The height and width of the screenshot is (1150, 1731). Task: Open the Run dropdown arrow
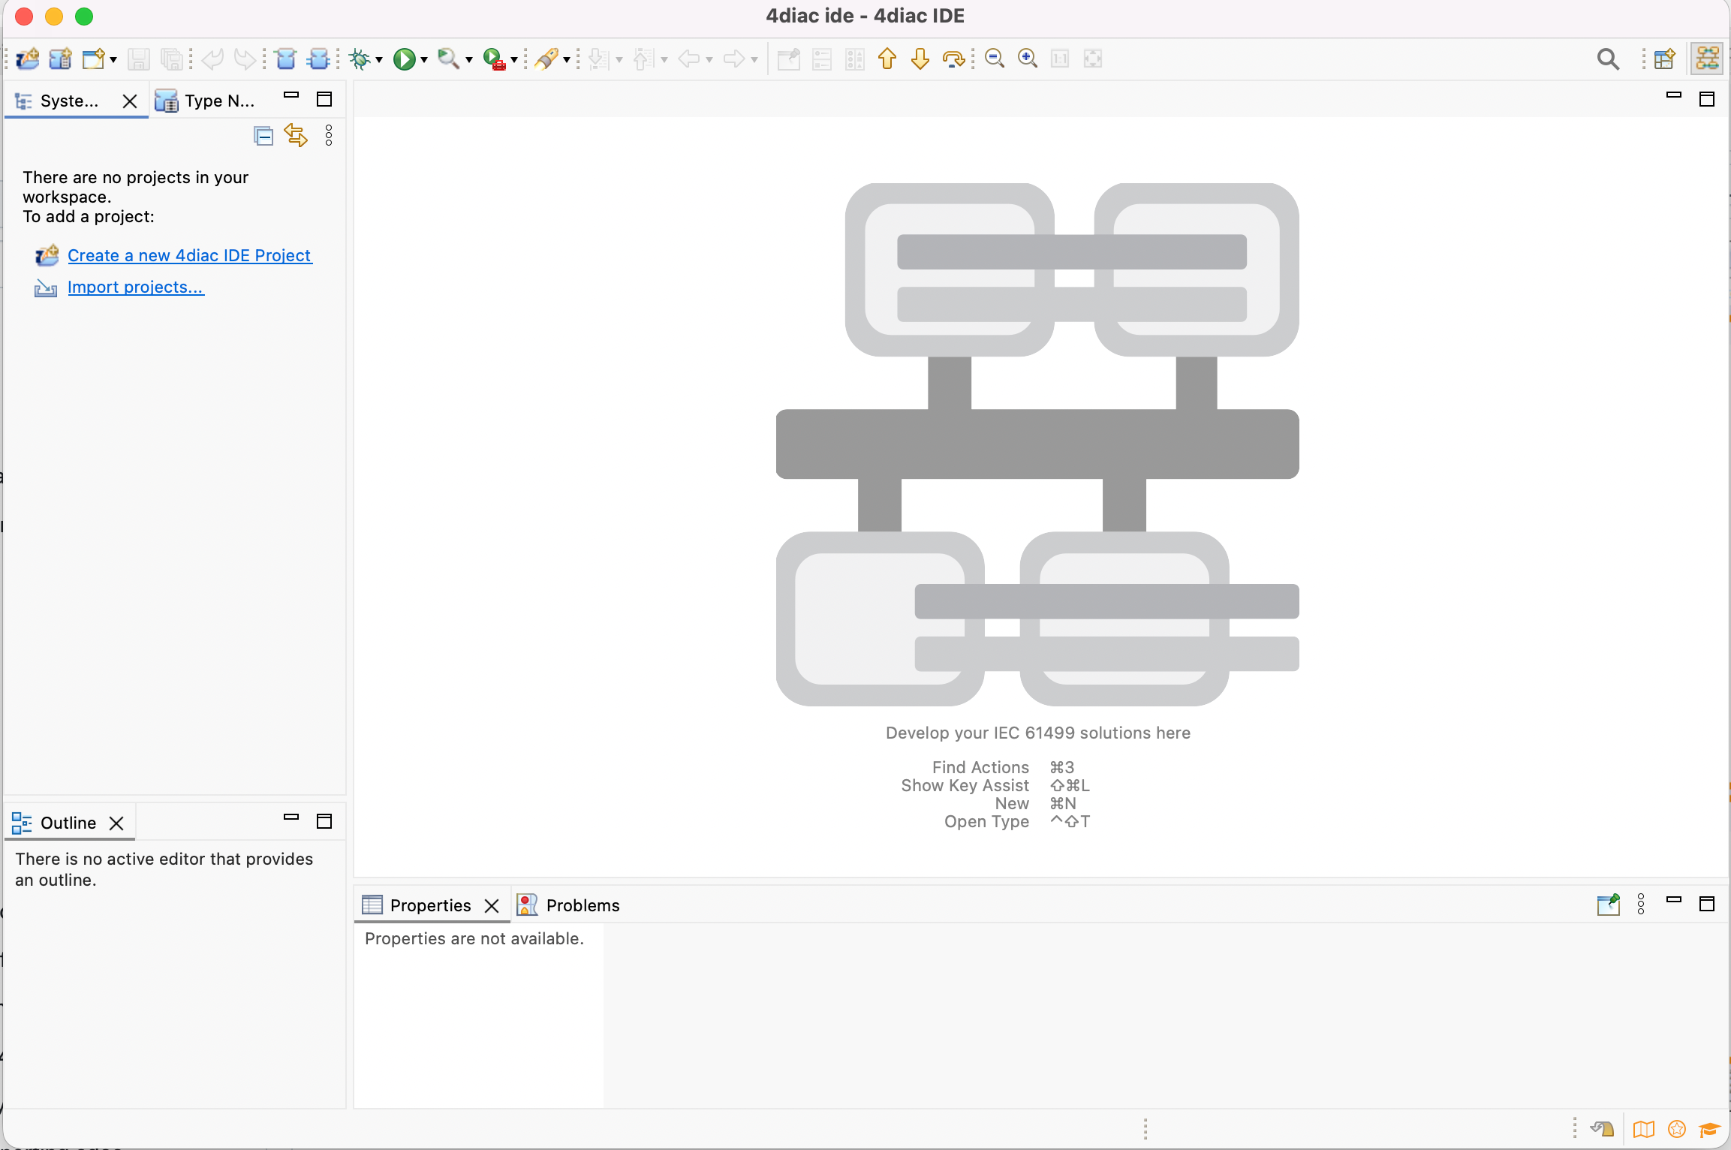pos(424,60)
